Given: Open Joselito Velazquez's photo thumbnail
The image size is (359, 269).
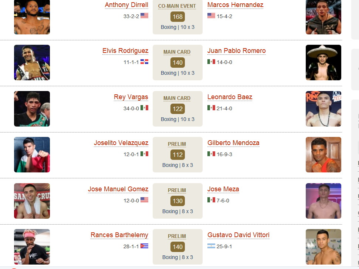Looking at the screenshot, I should [32, 155].
